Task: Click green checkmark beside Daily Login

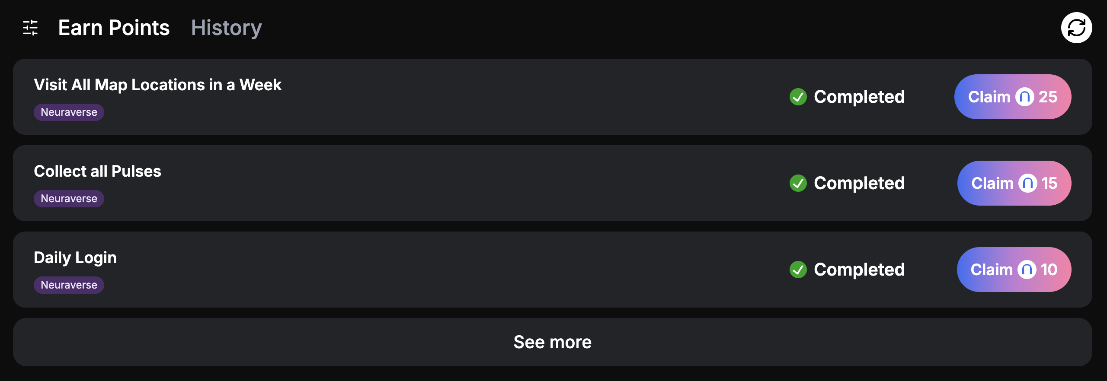Action: point(798,270)
